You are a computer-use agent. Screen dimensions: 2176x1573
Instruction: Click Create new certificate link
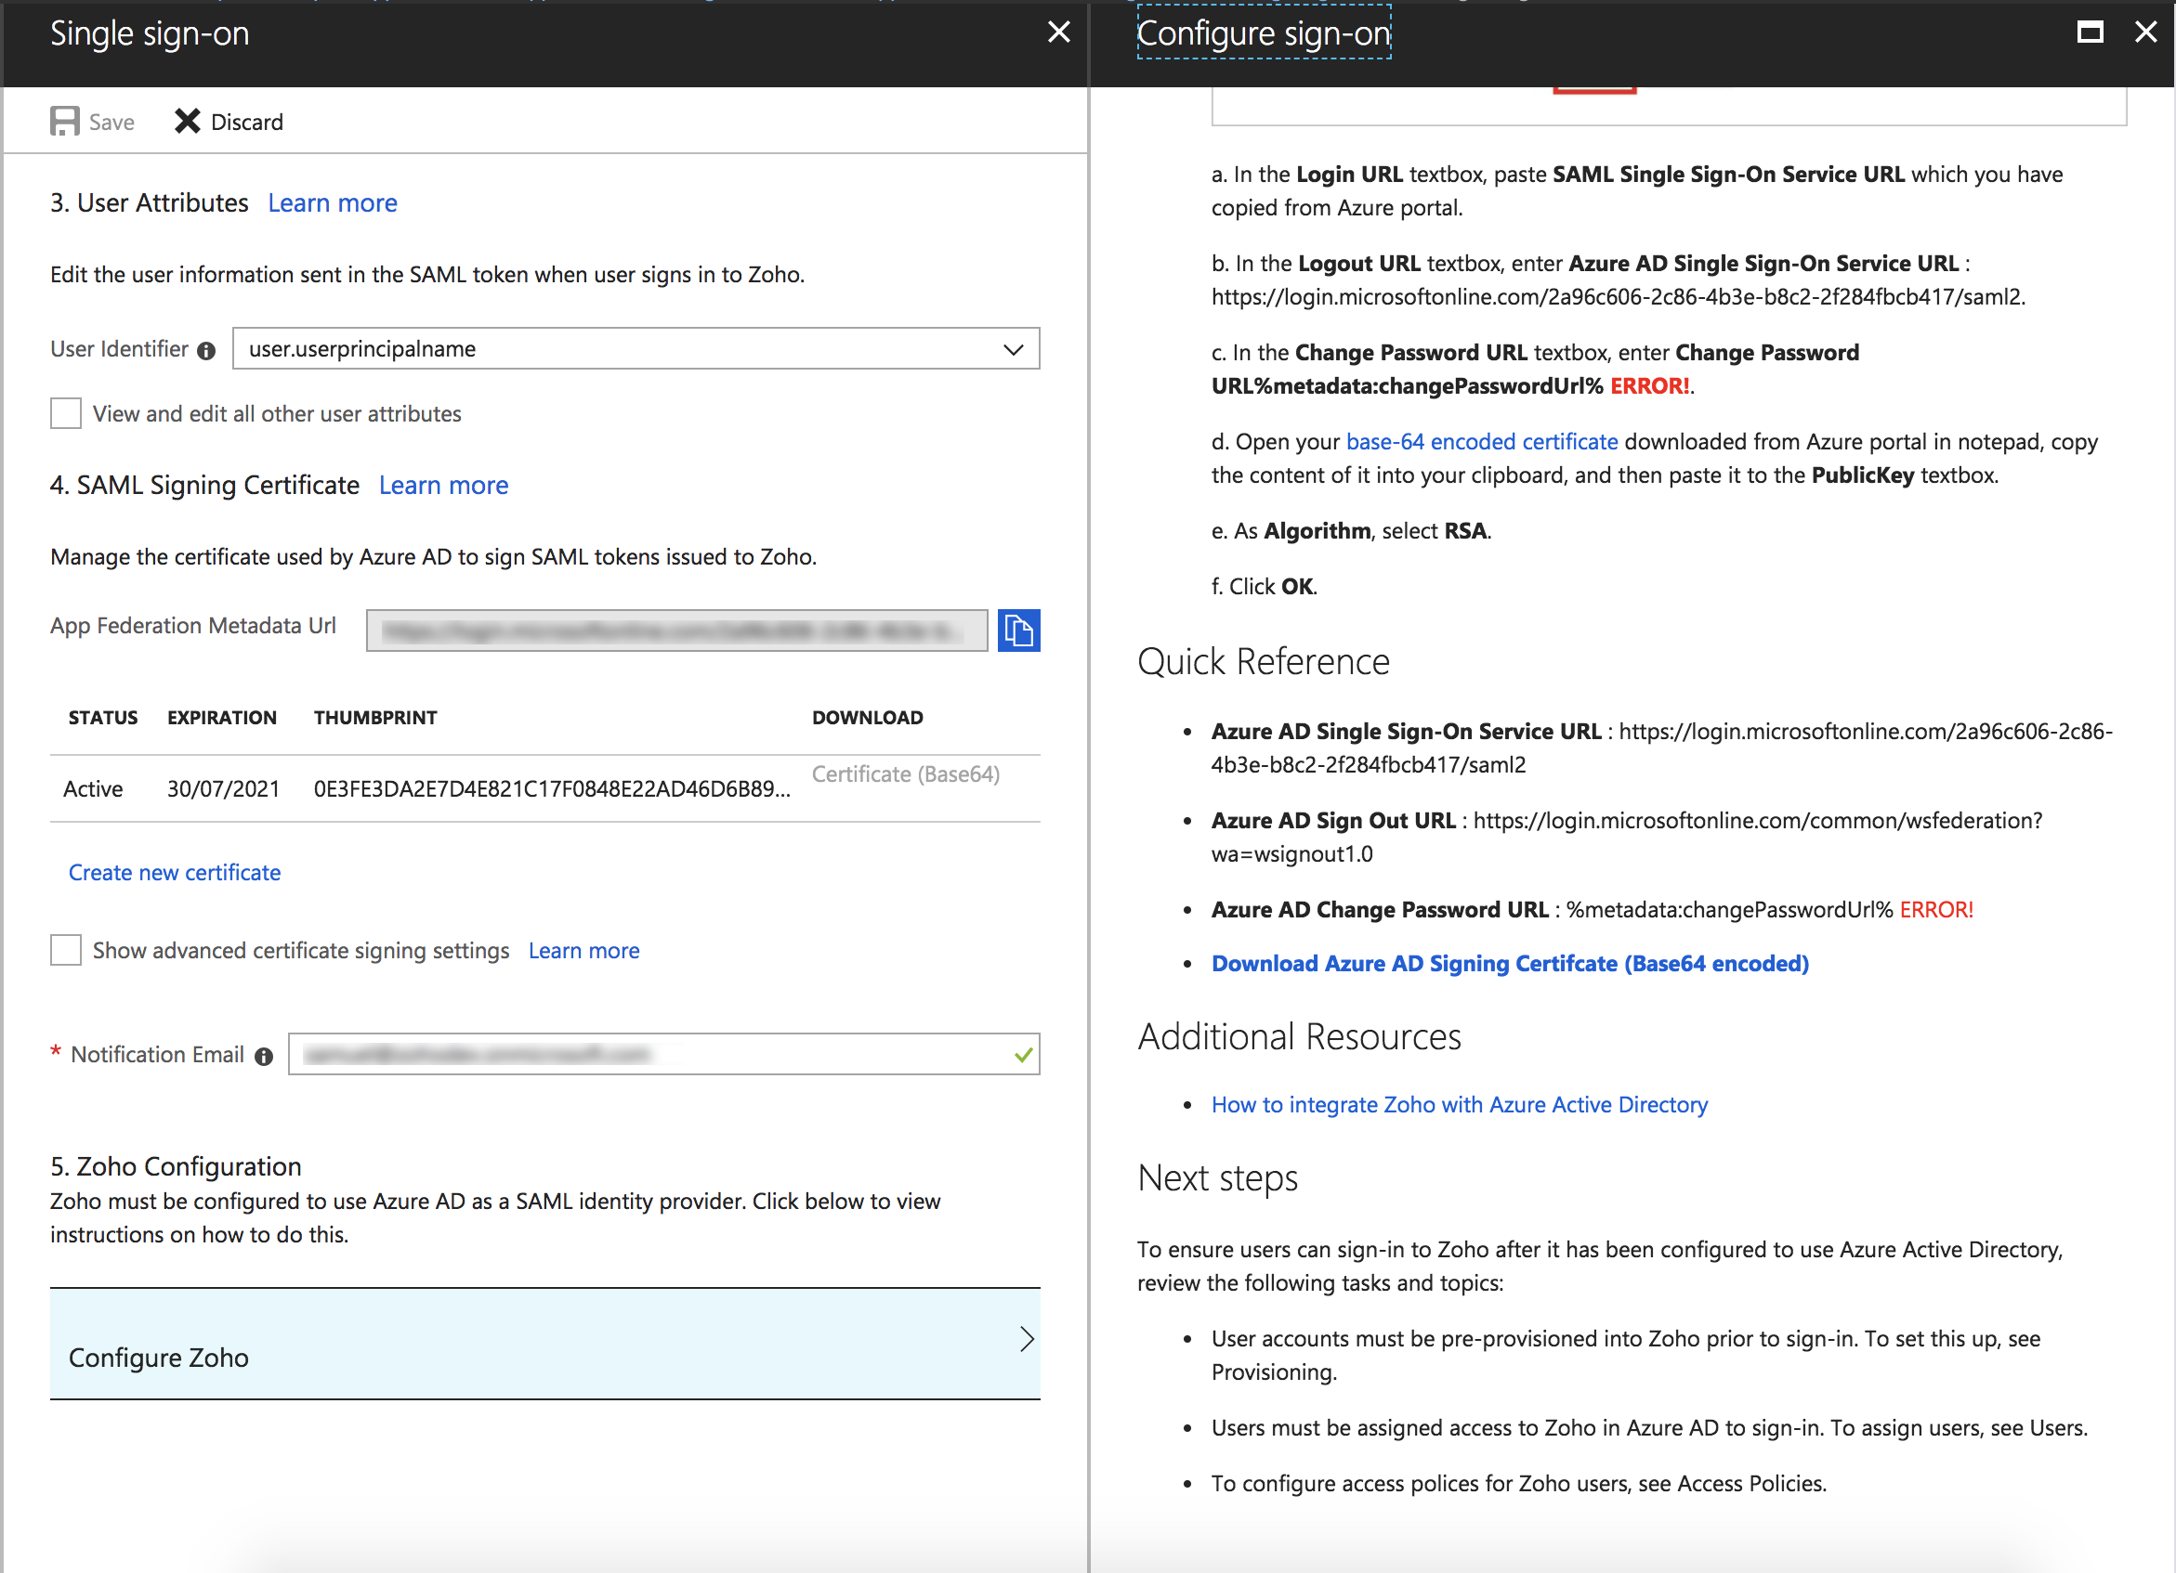click(x=175, y=873)
